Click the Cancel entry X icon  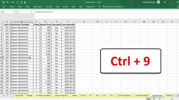pos(21,12)
